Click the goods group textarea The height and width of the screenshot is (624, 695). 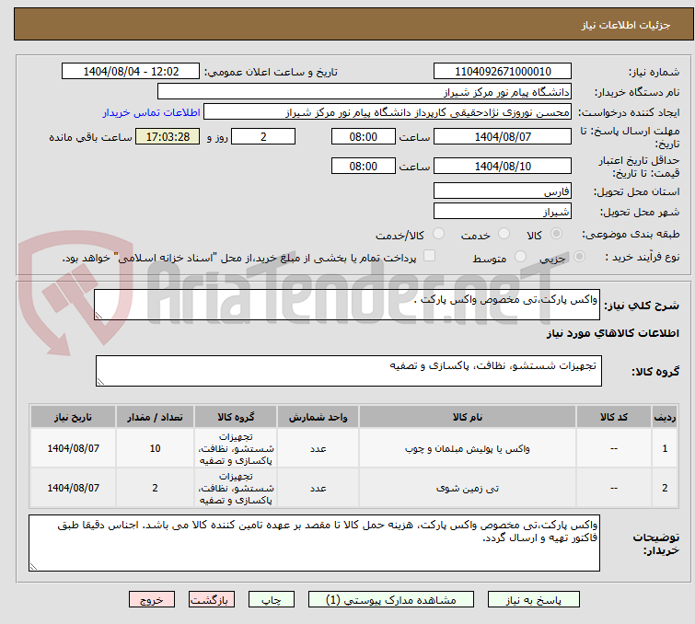coord(349,371)
